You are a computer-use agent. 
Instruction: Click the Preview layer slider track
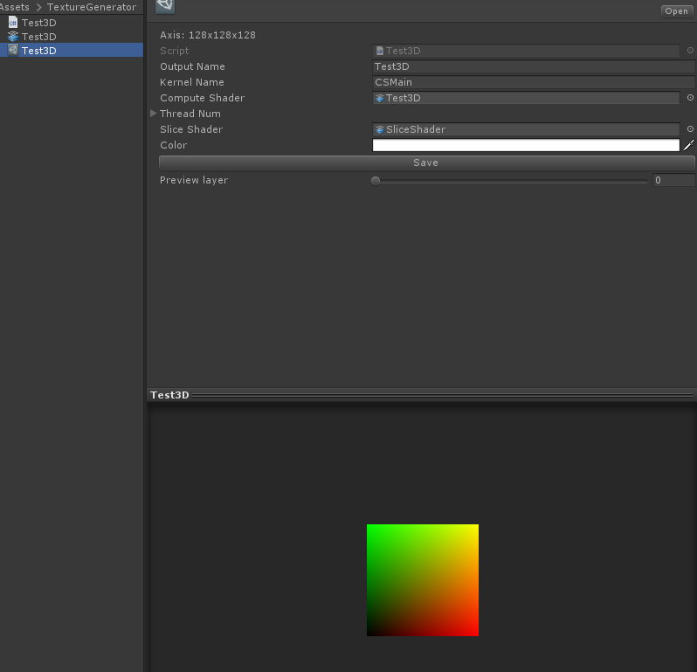[x=510, y=181]
